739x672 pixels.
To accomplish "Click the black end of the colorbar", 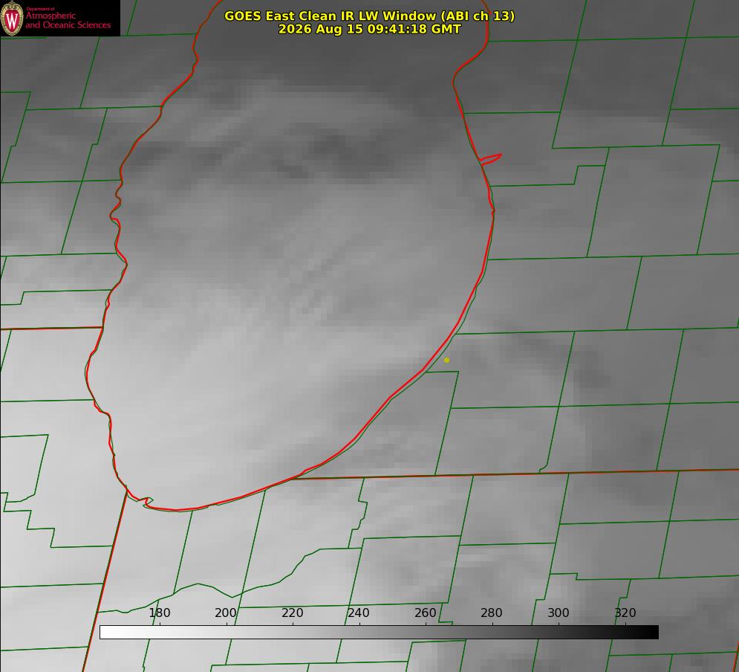I will coord(652,633).
